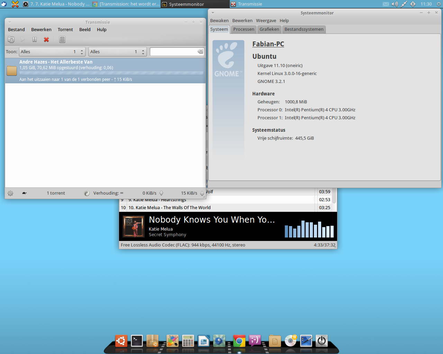Open the purple chat smiley app in dock
The width and height of the screenshot is (443, 354).
(255, 341)
